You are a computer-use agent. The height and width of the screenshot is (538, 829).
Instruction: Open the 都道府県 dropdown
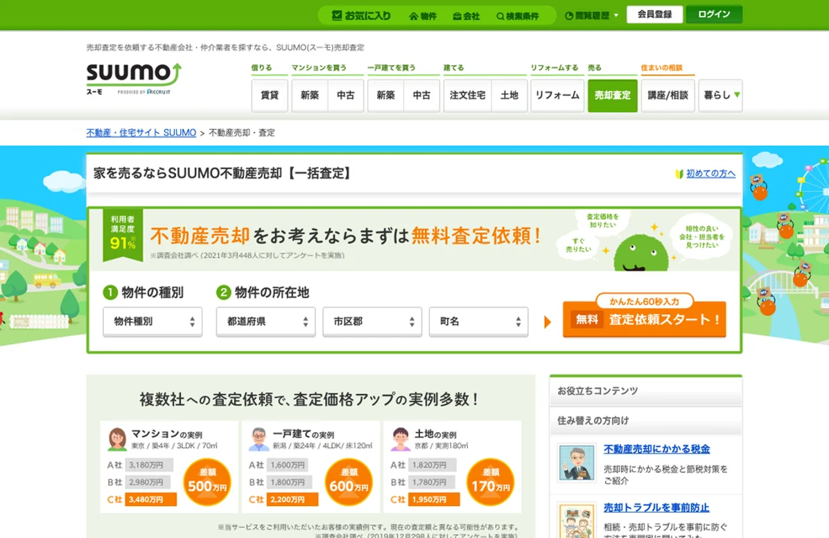[x=265, y=321]
